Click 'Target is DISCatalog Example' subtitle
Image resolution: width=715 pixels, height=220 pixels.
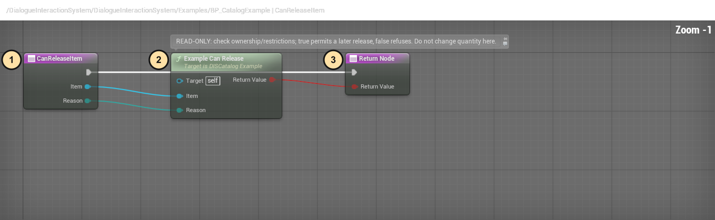pos(223,67)
